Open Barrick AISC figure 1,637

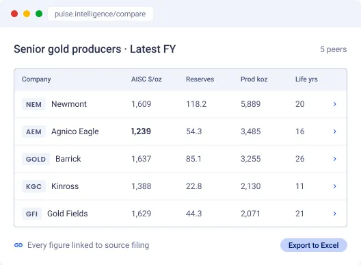point(141,159)
